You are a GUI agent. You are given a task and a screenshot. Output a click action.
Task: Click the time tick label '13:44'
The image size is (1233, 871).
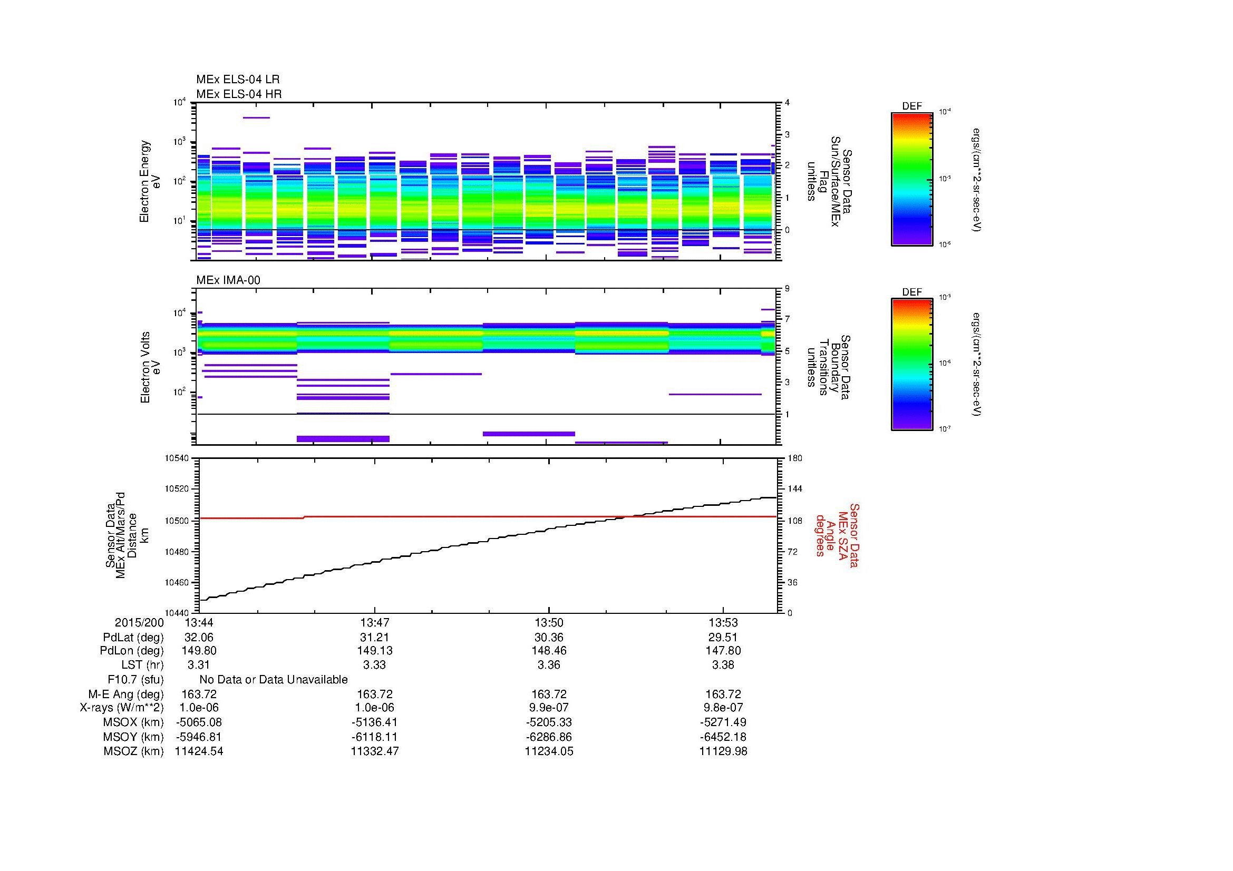click(x=199, y=622)
